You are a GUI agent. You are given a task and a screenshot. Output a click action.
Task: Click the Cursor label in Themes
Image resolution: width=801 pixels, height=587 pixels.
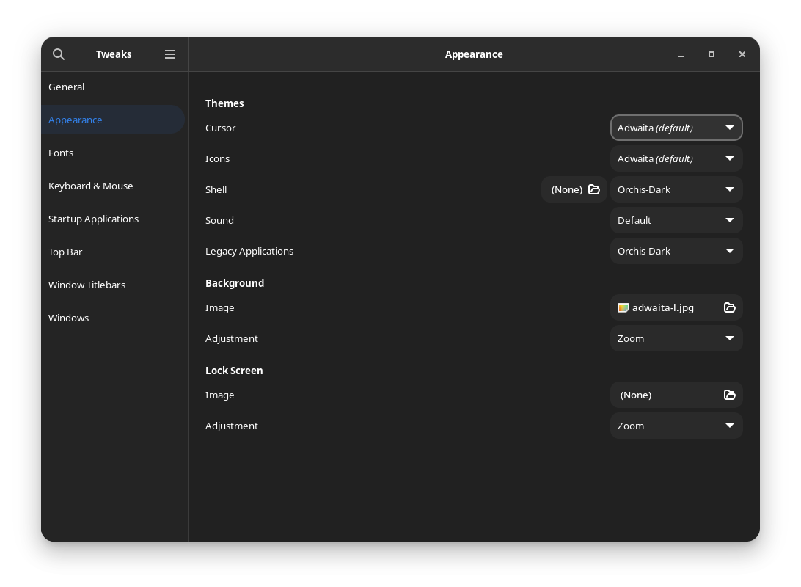coord(220,128)
